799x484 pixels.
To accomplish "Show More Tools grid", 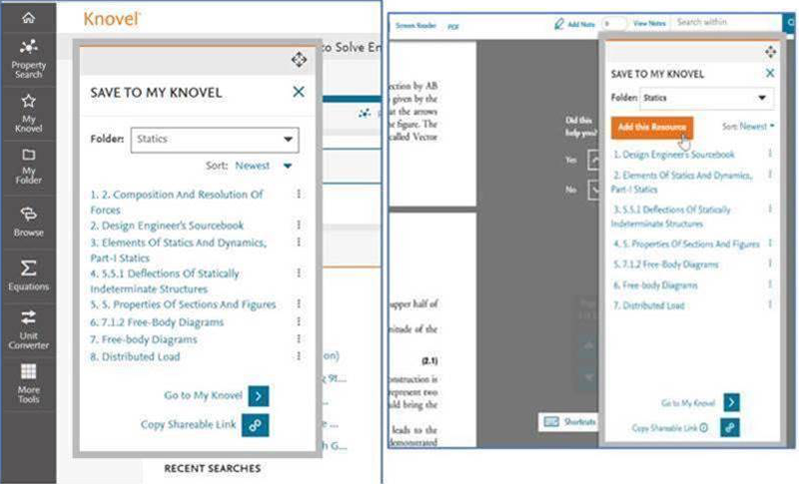I will (x=28, y=383).
